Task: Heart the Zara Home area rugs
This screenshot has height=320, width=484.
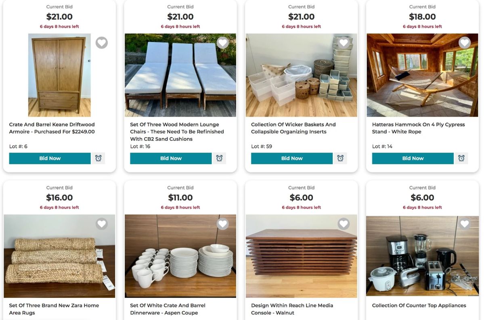Action: click(x=102, y=224)
